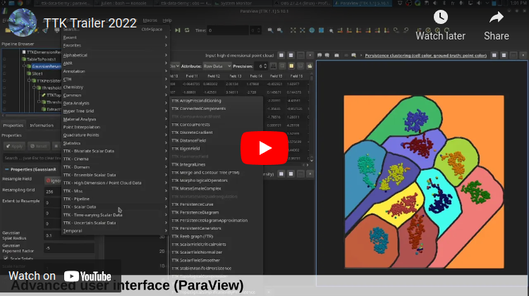The image size is (529, 296).
Task: Toggle animation loop icon
Action: [x=187, y=30]
